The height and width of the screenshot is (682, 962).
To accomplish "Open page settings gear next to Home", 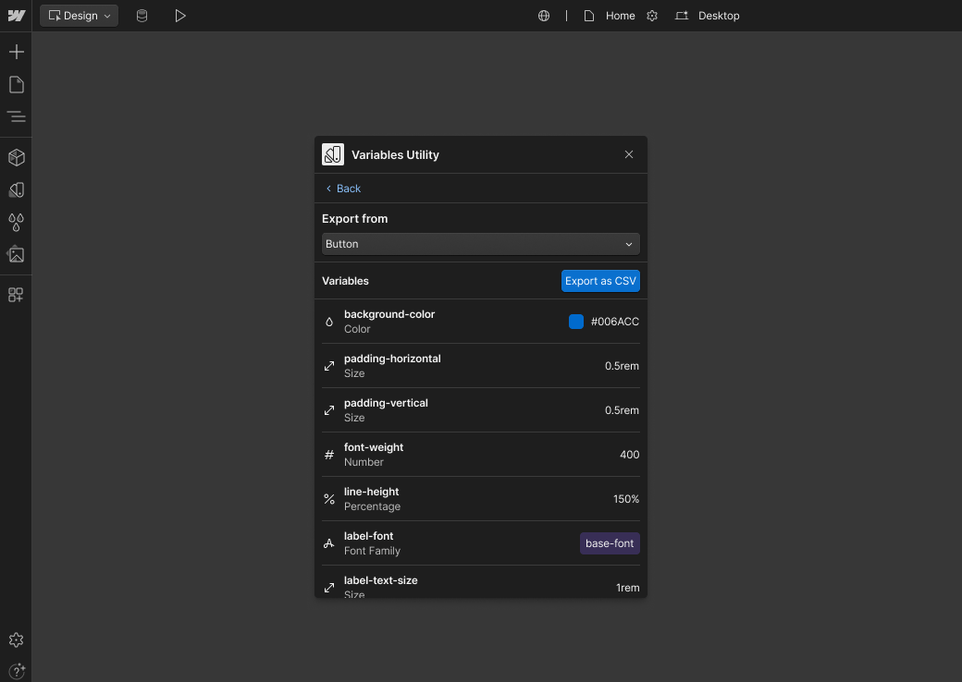I will [652, 16].
